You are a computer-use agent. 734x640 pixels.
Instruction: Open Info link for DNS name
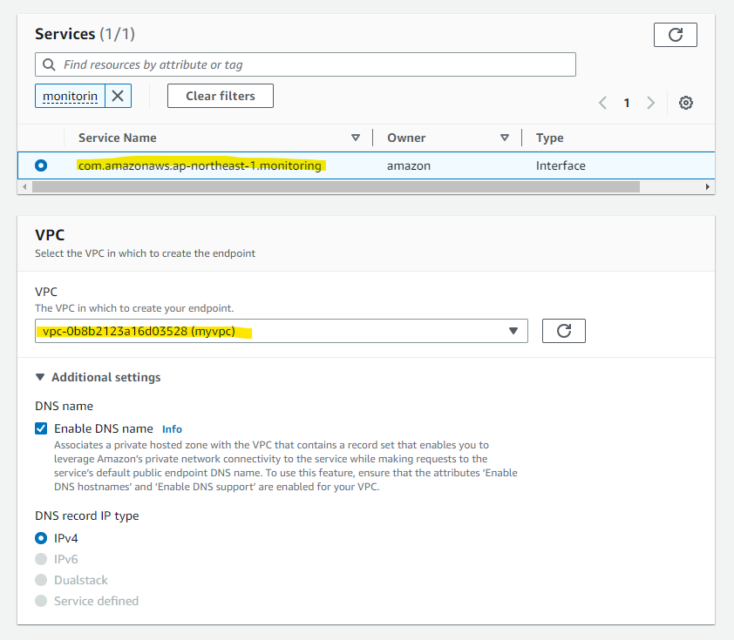[172, 429]
